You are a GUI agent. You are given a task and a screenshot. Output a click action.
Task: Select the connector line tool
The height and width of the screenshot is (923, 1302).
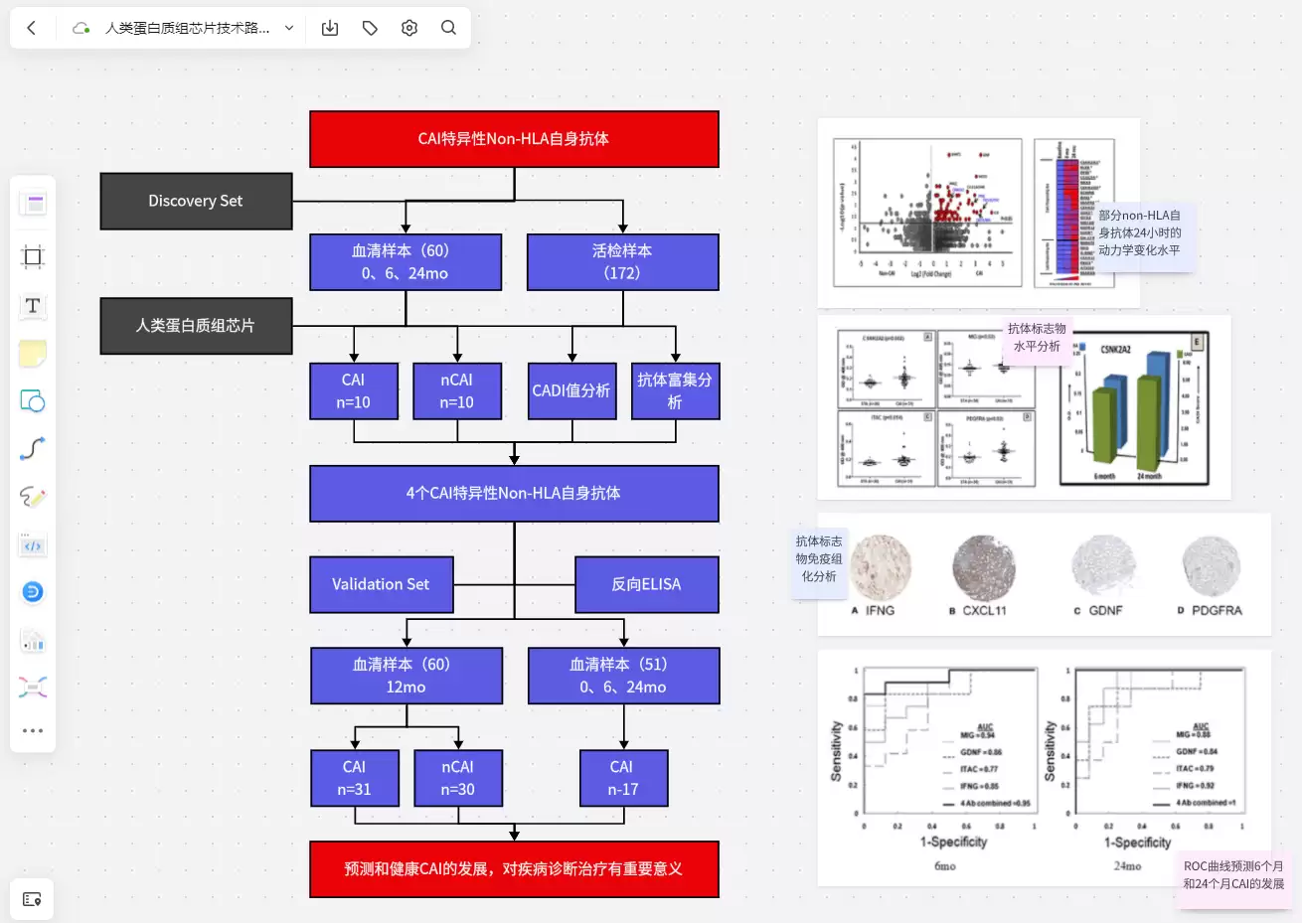point(33,449)
